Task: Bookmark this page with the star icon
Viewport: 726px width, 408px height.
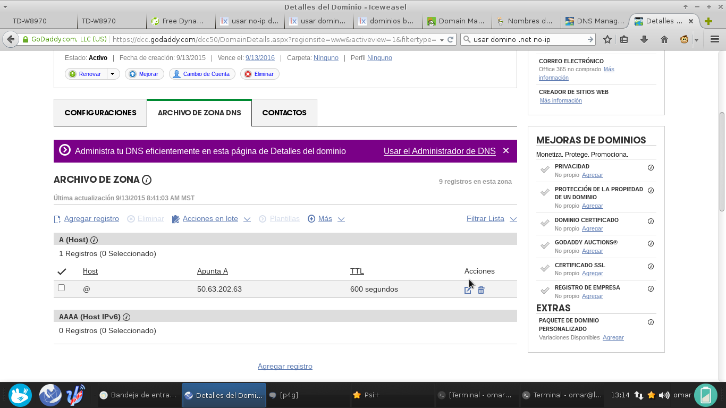Action: 607,39
